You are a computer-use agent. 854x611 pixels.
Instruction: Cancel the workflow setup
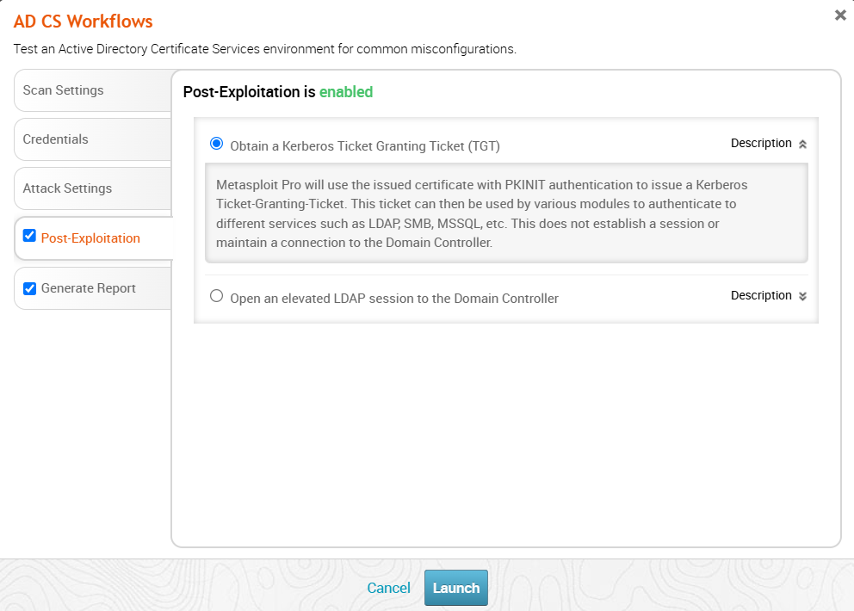(388, 589)
